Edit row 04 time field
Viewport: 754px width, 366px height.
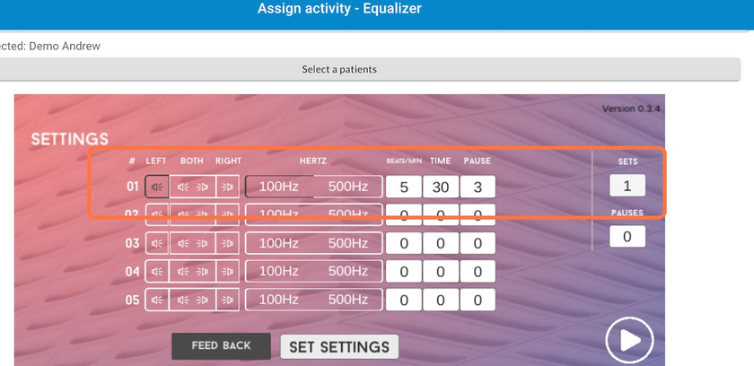click(x=441, y=272)
